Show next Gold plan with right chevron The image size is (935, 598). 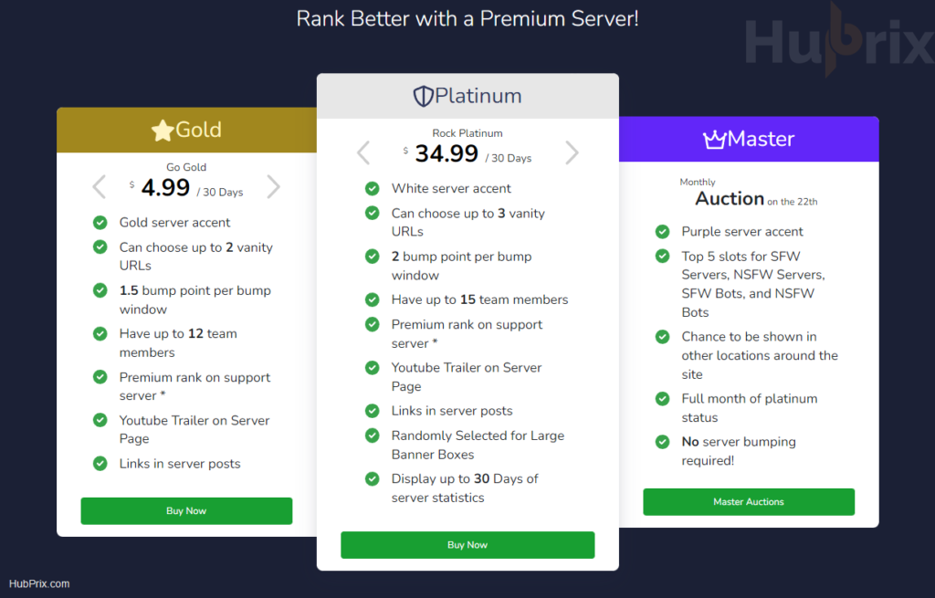click(273, 186)
